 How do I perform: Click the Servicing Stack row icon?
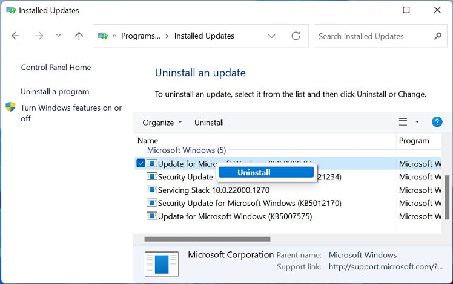tap(151, 190)
